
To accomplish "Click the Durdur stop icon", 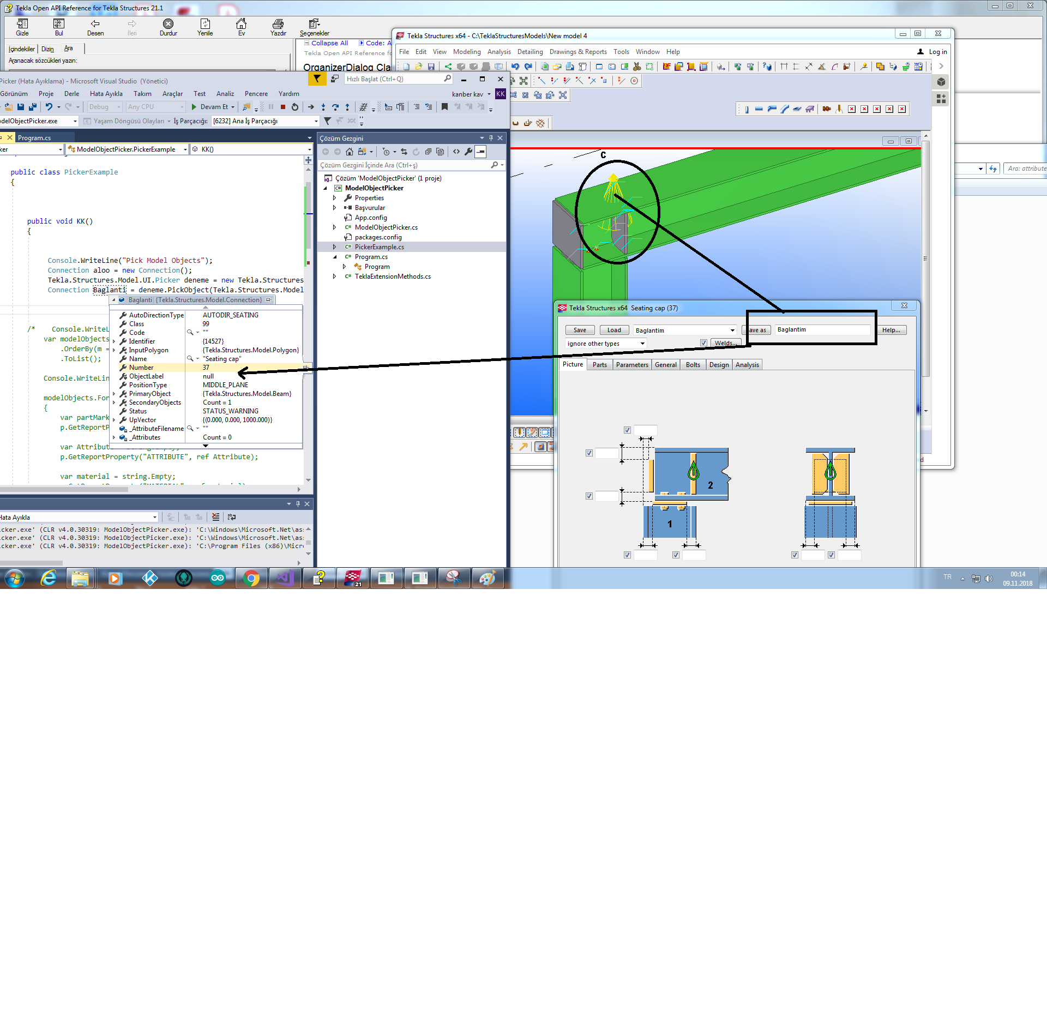I will (x=168, y=24).
